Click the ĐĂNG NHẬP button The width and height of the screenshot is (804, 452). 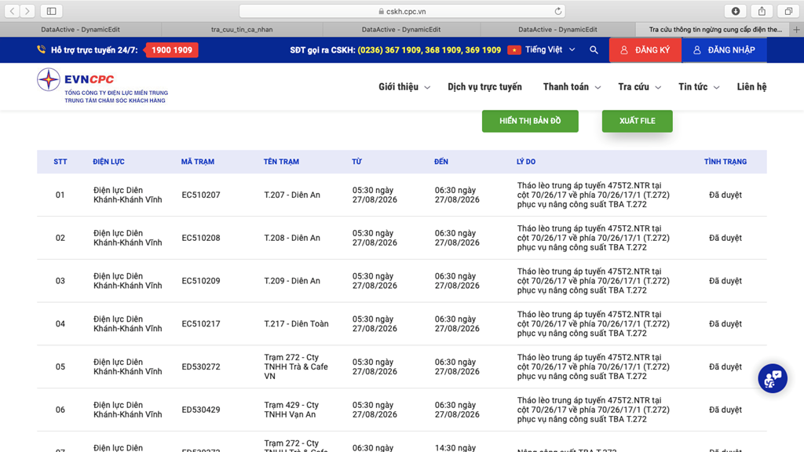pyautogui.click(x=724, y=49)
